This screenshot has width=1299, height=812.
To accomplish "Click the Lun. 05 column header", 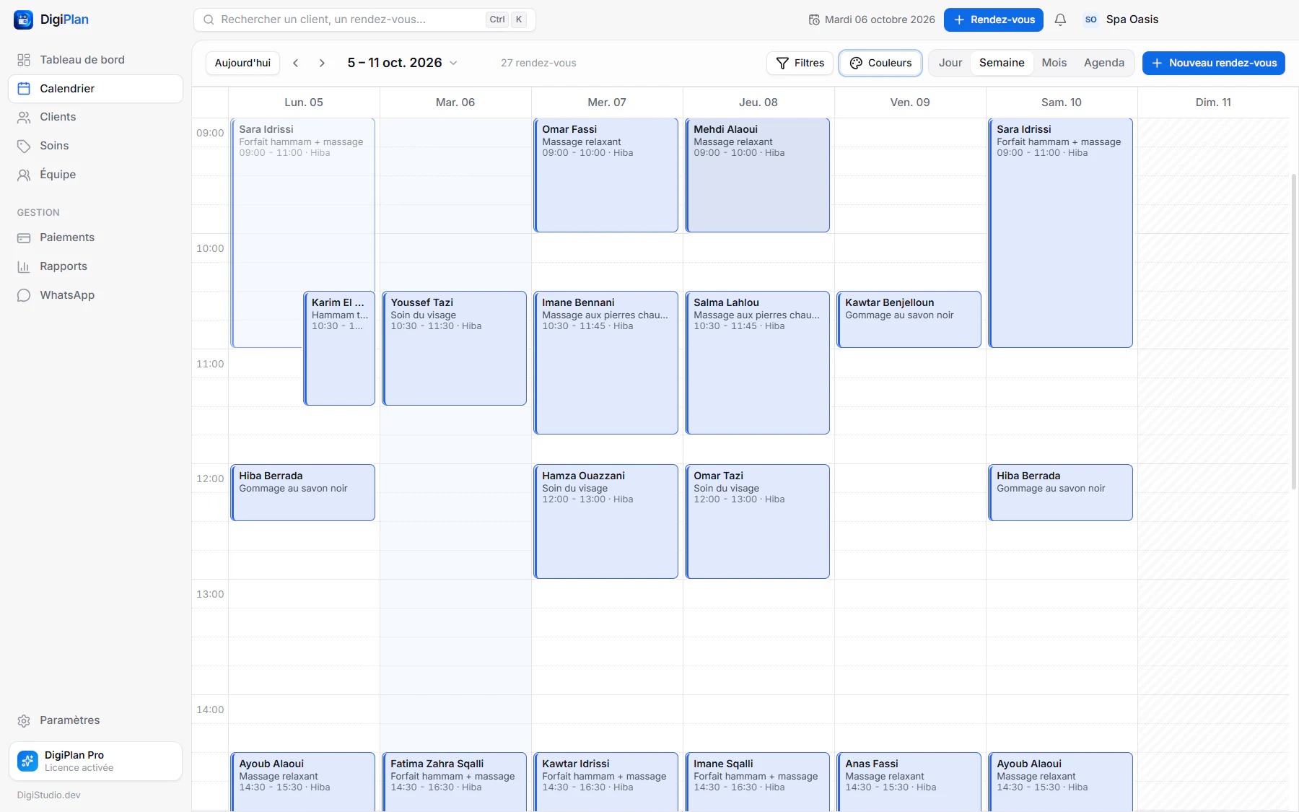I will click(x=304, y=102).
